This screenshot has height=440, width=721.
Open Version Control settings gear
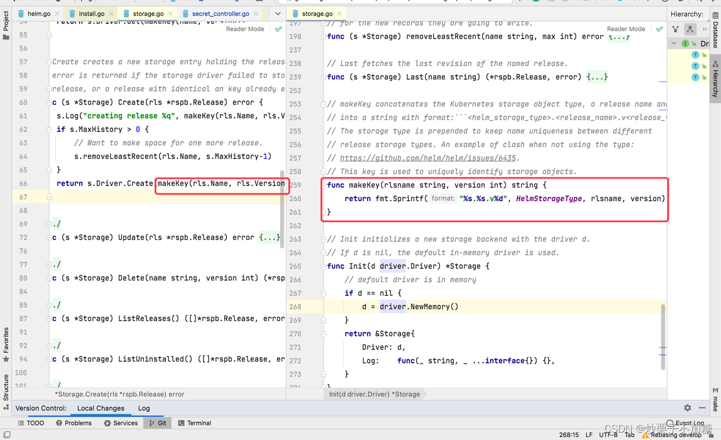tap(687, 408)
